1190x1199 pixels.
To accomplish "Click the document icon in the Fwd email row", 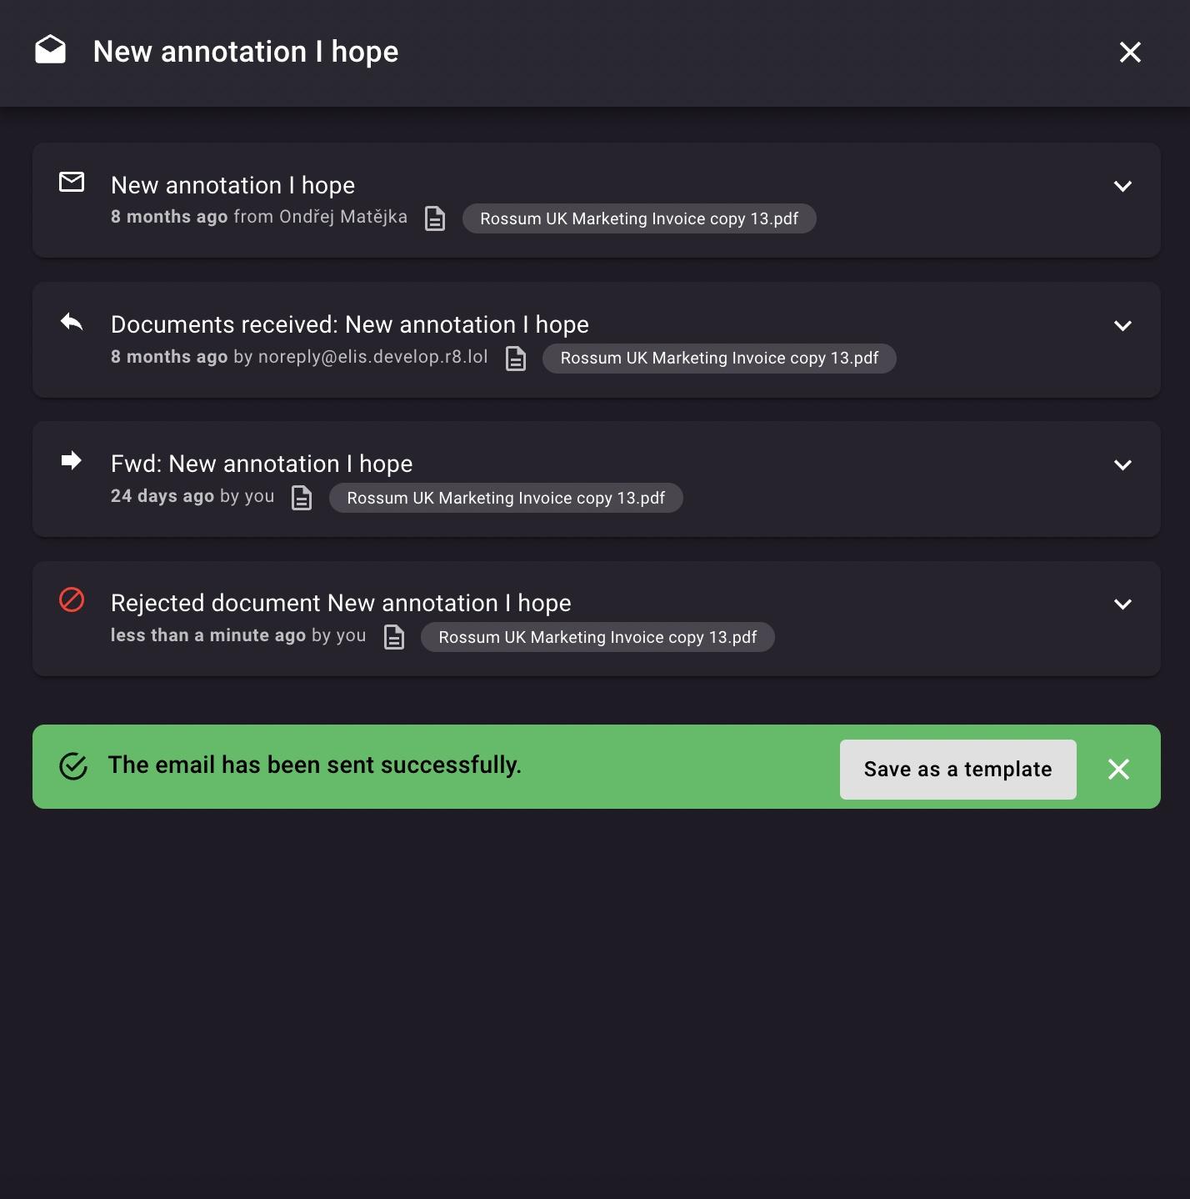I will [302, 498].
